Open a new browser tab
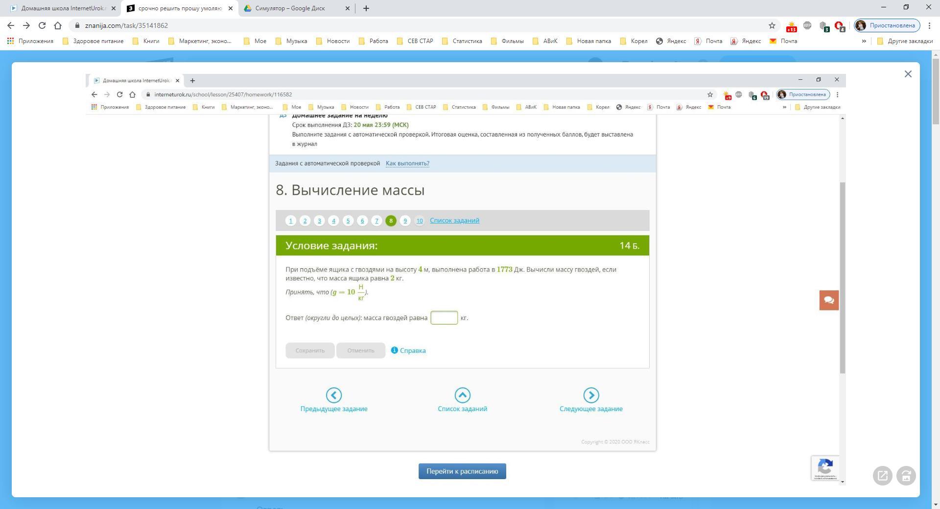The height and width of the screenshot is (509, 940). click(x=366, y=8)
